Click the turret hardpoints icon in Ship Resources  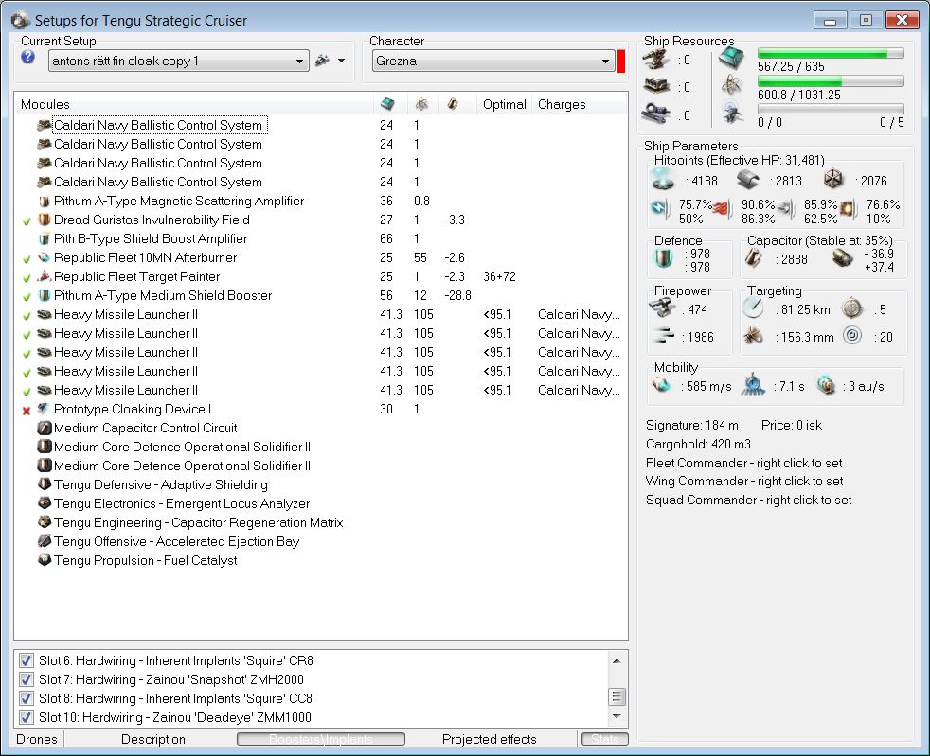pos(656,60)
